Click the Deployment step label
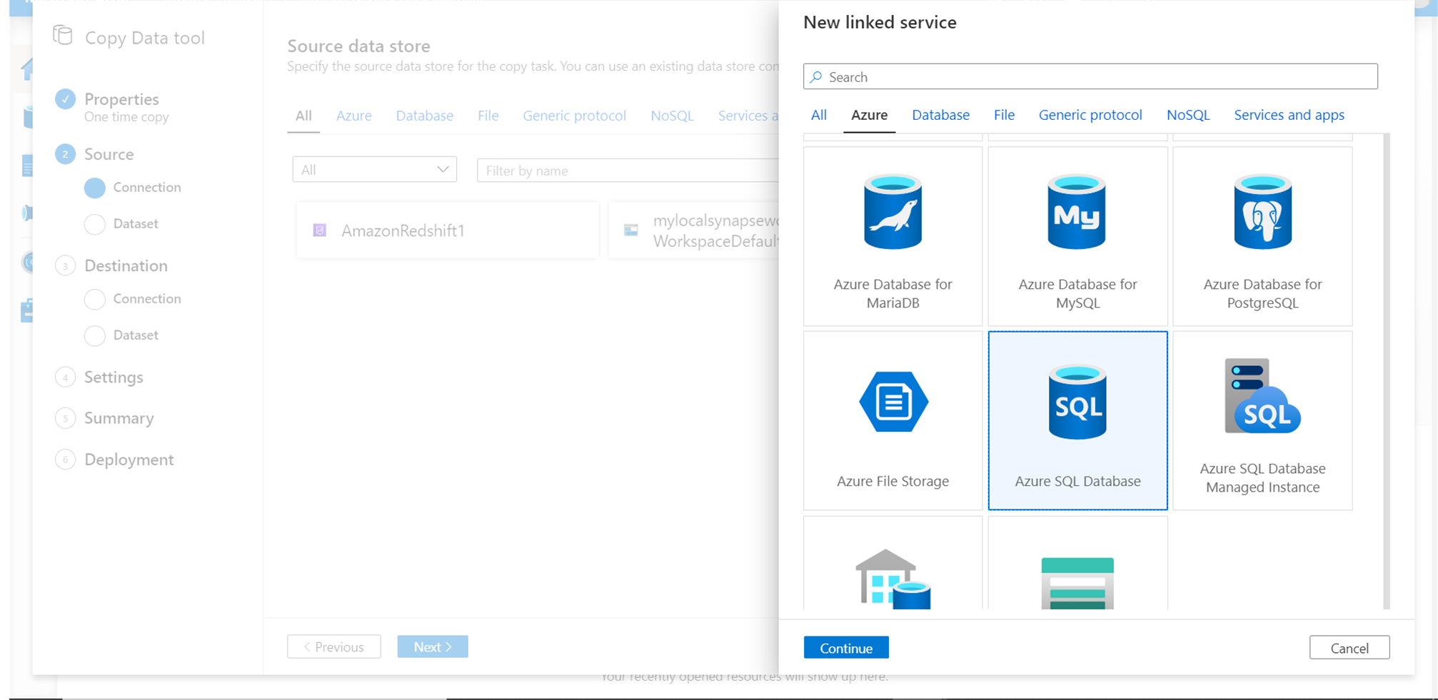This screenshot has width=1438, height=700. coord(129,460)
